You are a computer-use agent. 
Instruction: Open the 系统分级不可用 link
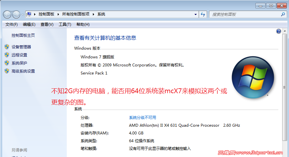click(x=143, y=118)
